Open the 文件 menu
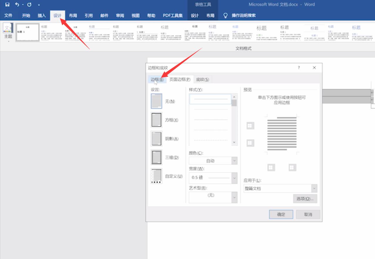375x259 pixels. 9,15
